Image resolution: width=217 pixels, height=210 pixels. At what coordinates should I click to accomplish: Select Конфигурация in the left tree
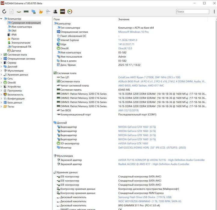point(16,99)
